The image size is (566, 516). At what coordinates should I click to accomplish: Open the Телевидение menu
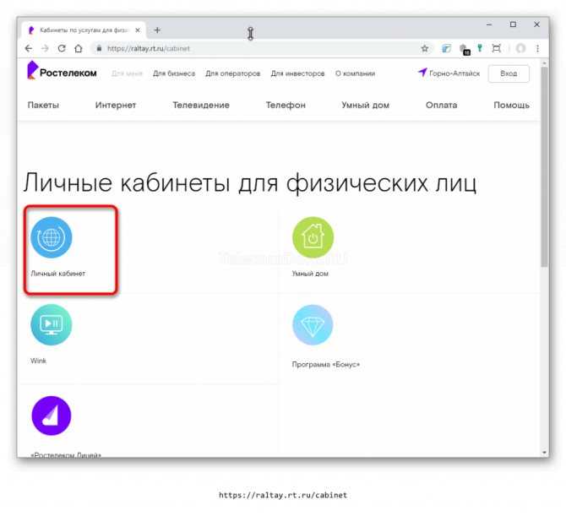201,105
